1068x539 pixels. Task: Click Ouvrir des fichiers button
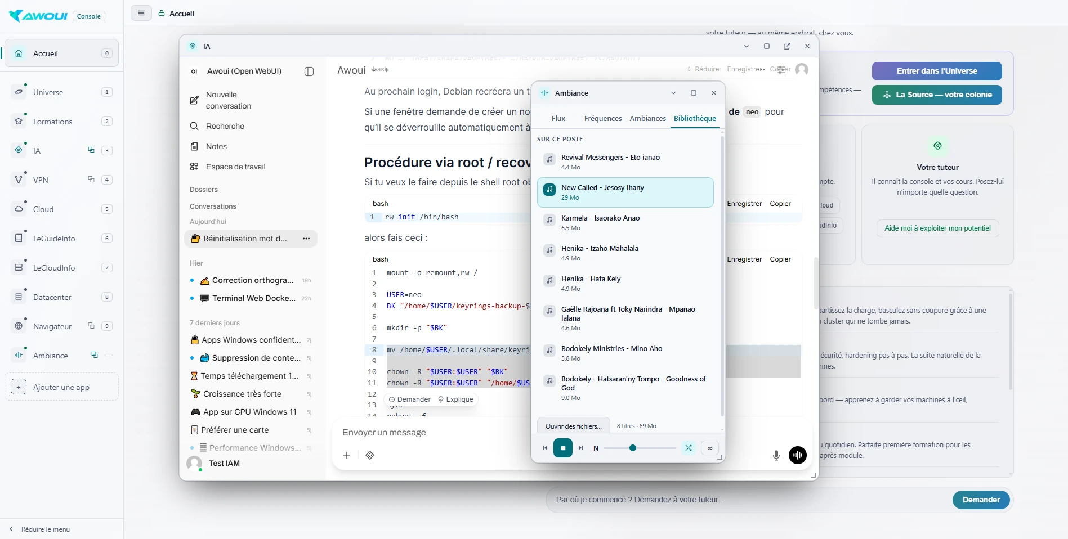[x=573, y=426]
